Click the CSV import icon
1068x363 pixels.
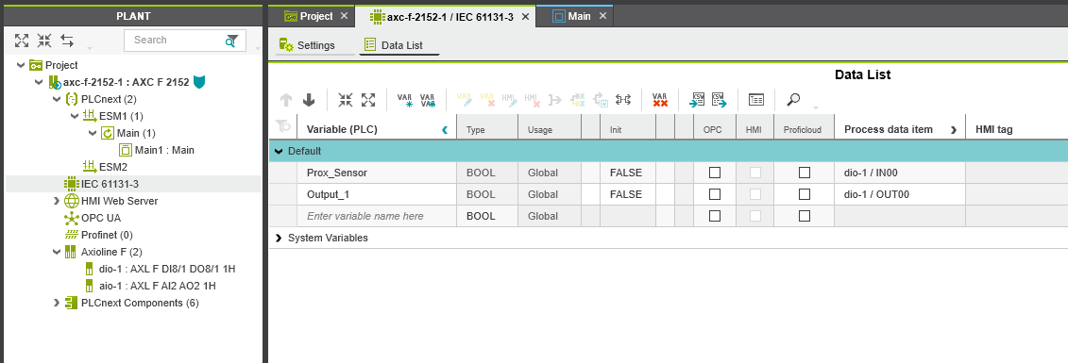pyautogui.click(x=698, y=100)
